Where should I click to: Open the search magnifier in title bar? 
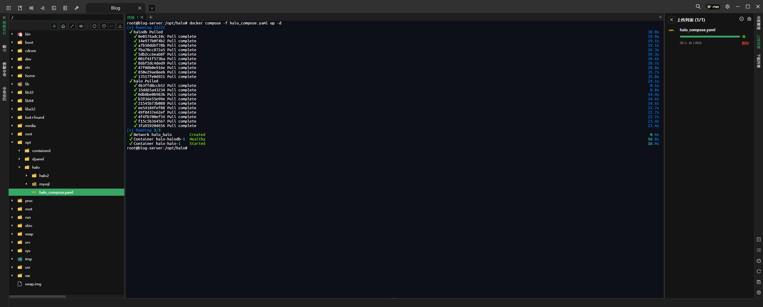(698, 7)
